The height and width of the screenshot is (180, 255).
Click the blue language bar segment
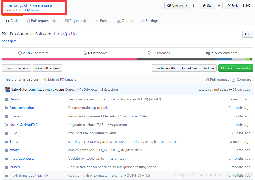pyautogui.click(x=223, y=59)
